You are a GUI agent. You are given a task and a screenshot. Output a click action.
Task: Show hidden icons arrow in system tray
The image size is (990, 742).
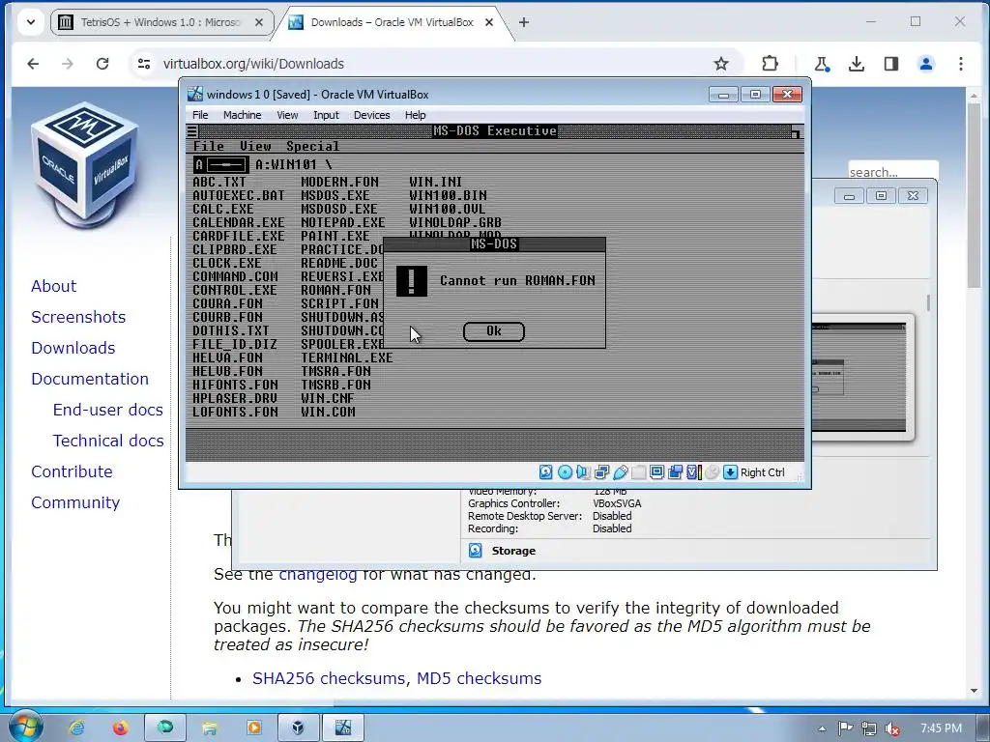pos(822,728)
